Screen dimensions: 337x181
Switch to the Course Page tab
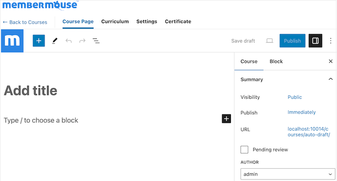point(78,22)
